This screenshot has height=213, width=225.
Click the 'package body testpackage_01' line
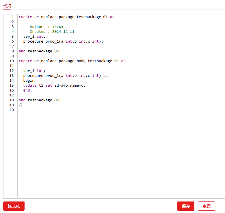tap(72, 61)
